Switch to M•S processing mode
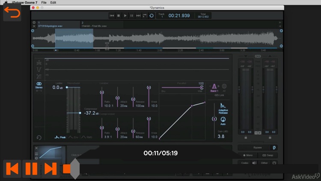 pyautogui.click(x=39, y=90)
